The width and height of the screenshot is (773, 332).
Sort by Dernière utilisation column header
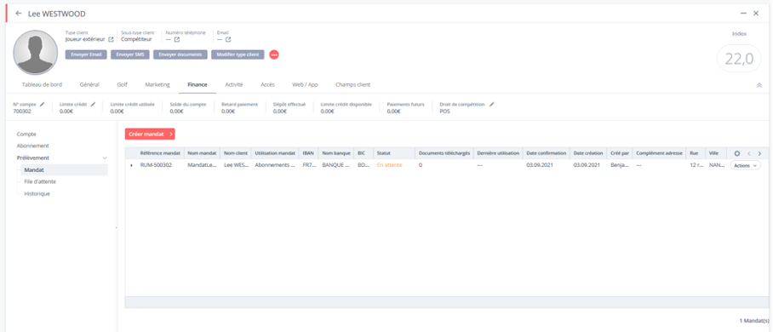pyautogui.click(x=498, y=153)
